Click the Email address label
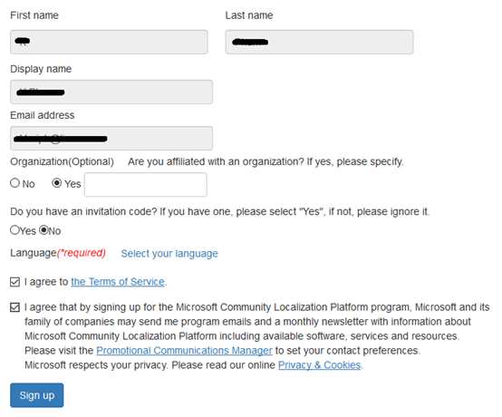 coord(43,115)
